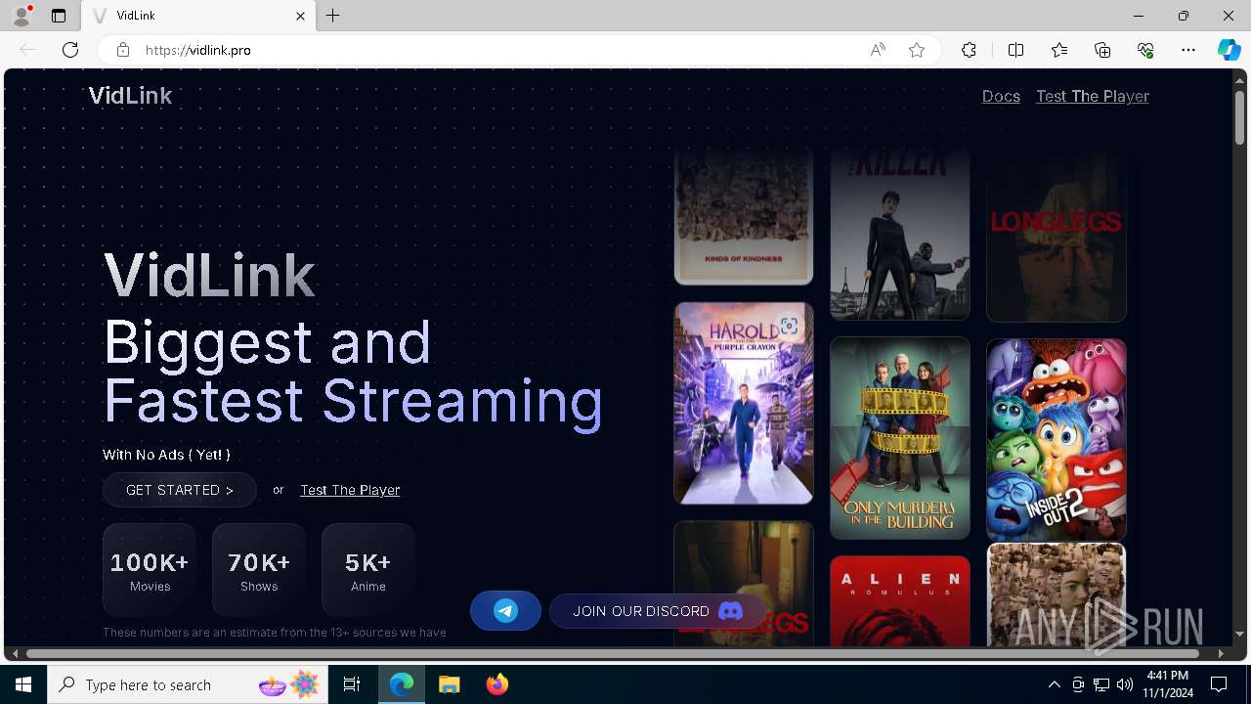The height and width of the screenshot is (704, 1251).
Task: Open The Killer poster
Action: coord(900,235)
